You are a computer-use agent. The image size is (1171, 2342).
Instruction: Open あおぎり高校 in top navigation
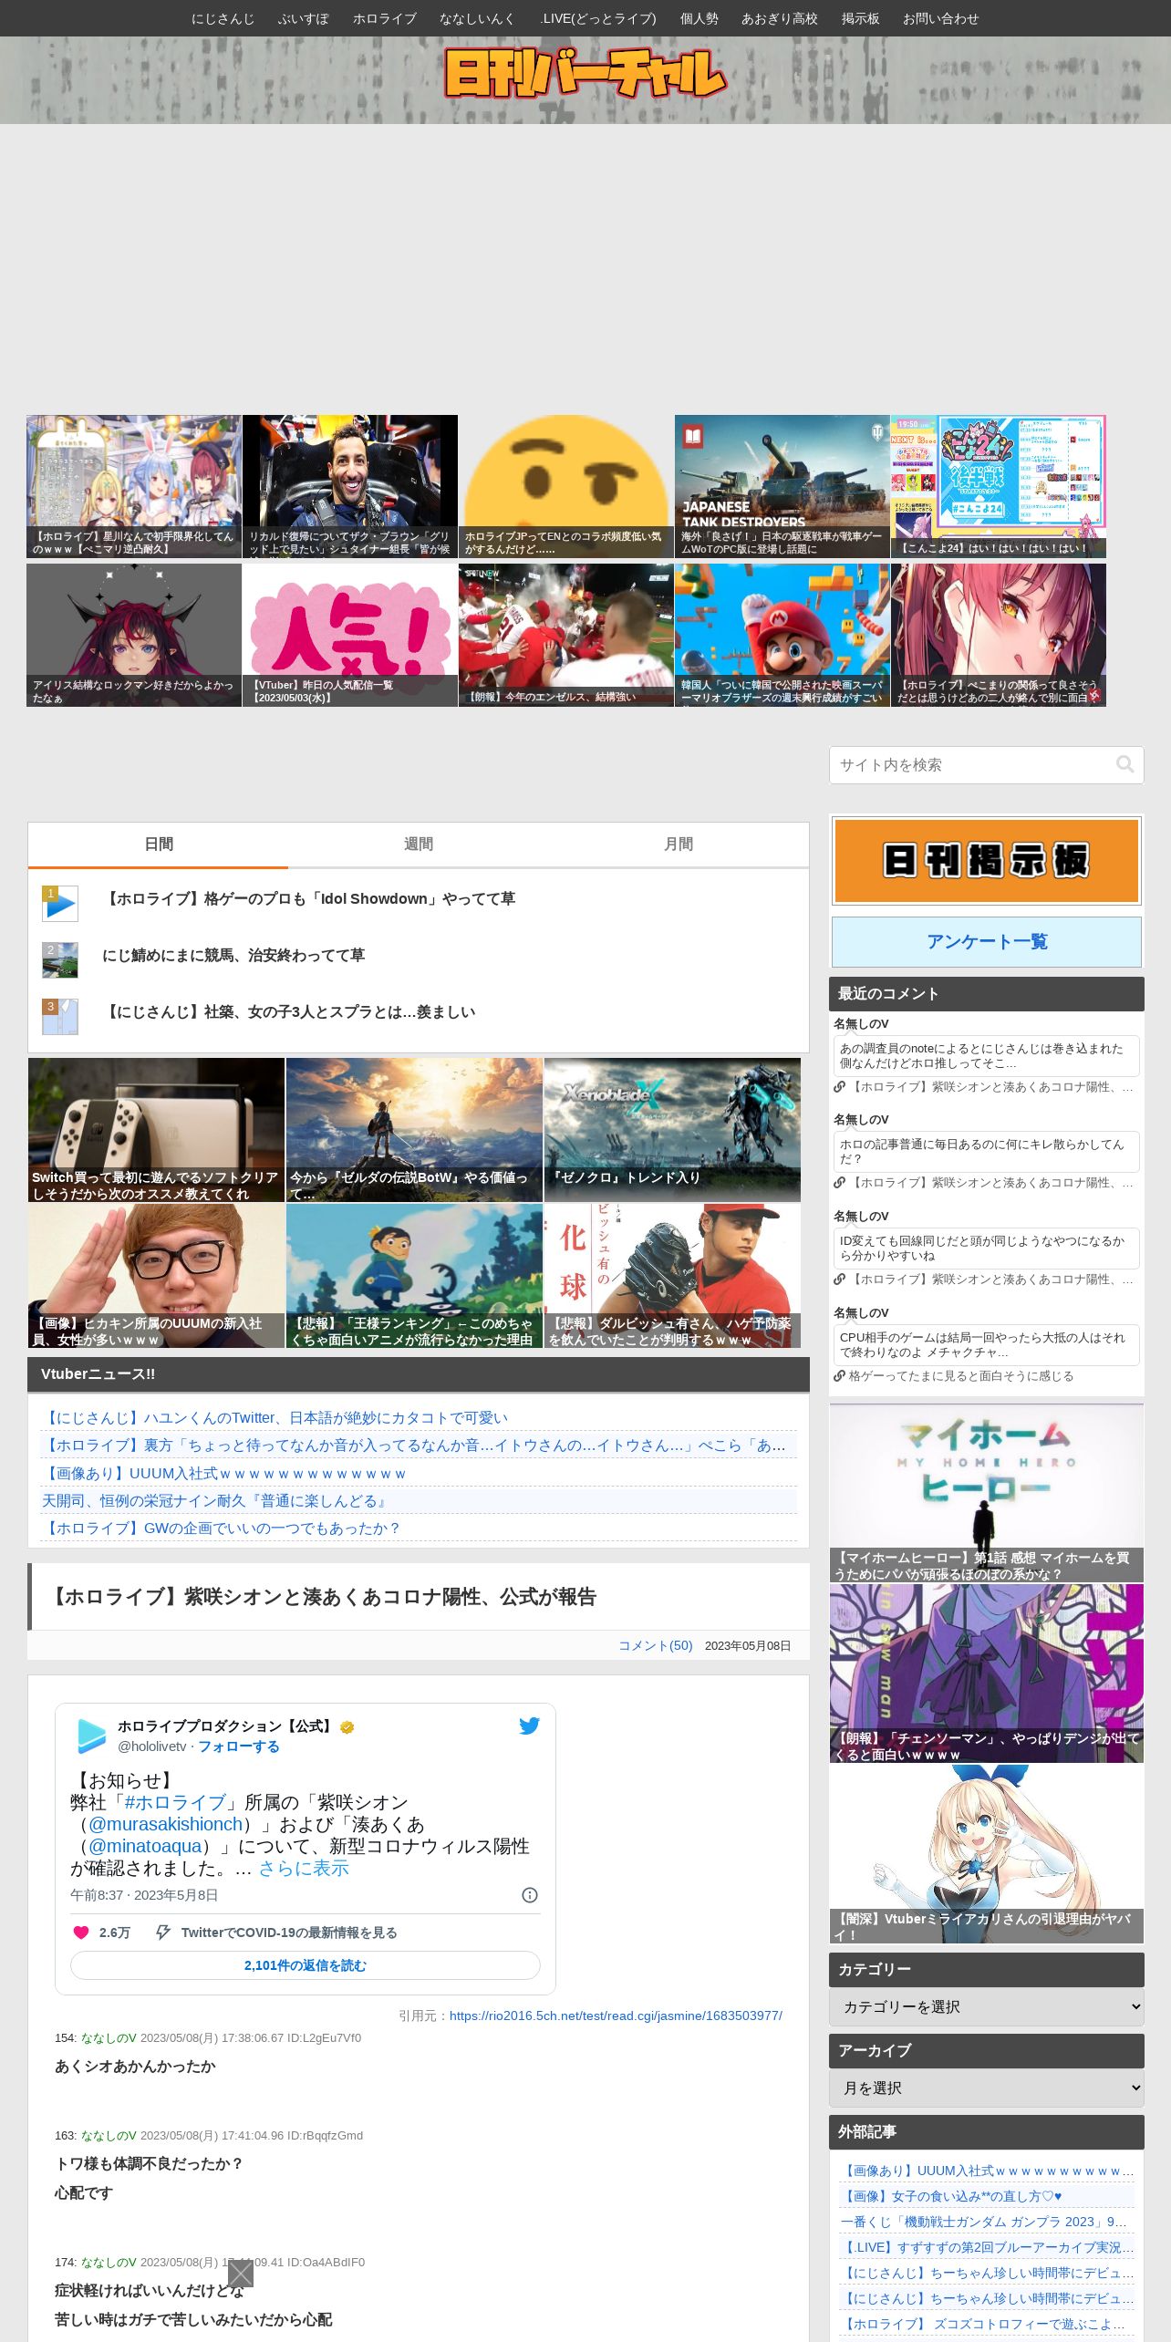click(x=780, y=18)
